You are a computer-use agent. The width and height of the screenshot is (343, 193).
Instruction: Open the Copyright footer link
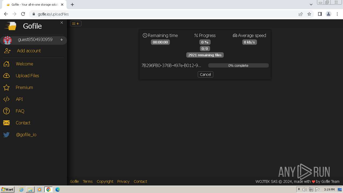point(105,181)
